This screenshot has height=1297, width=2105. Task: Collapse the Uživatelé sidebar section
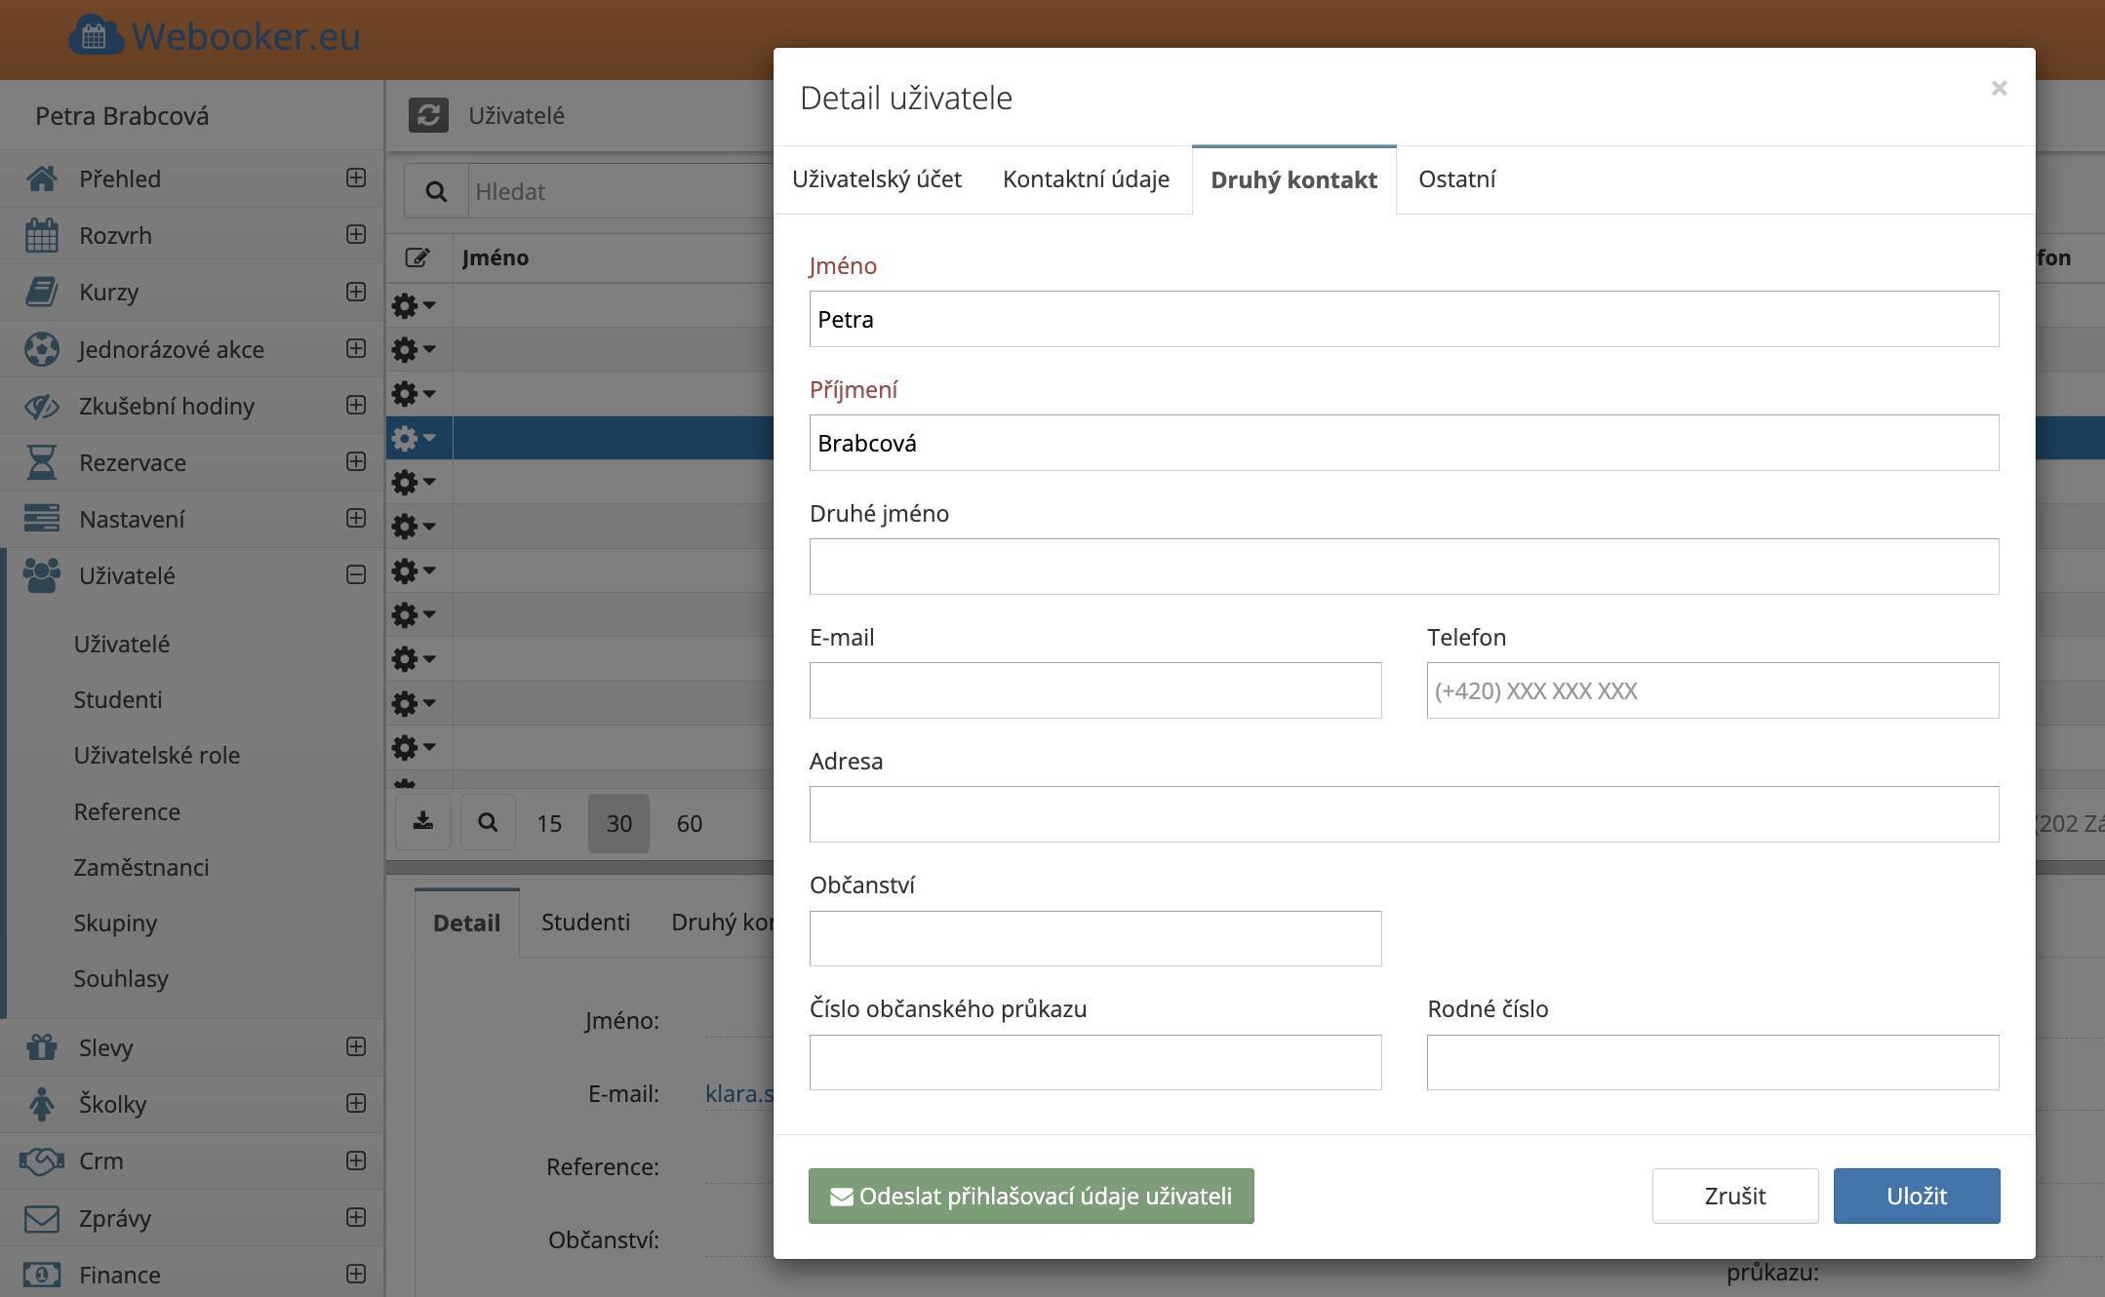coord(356,575)
